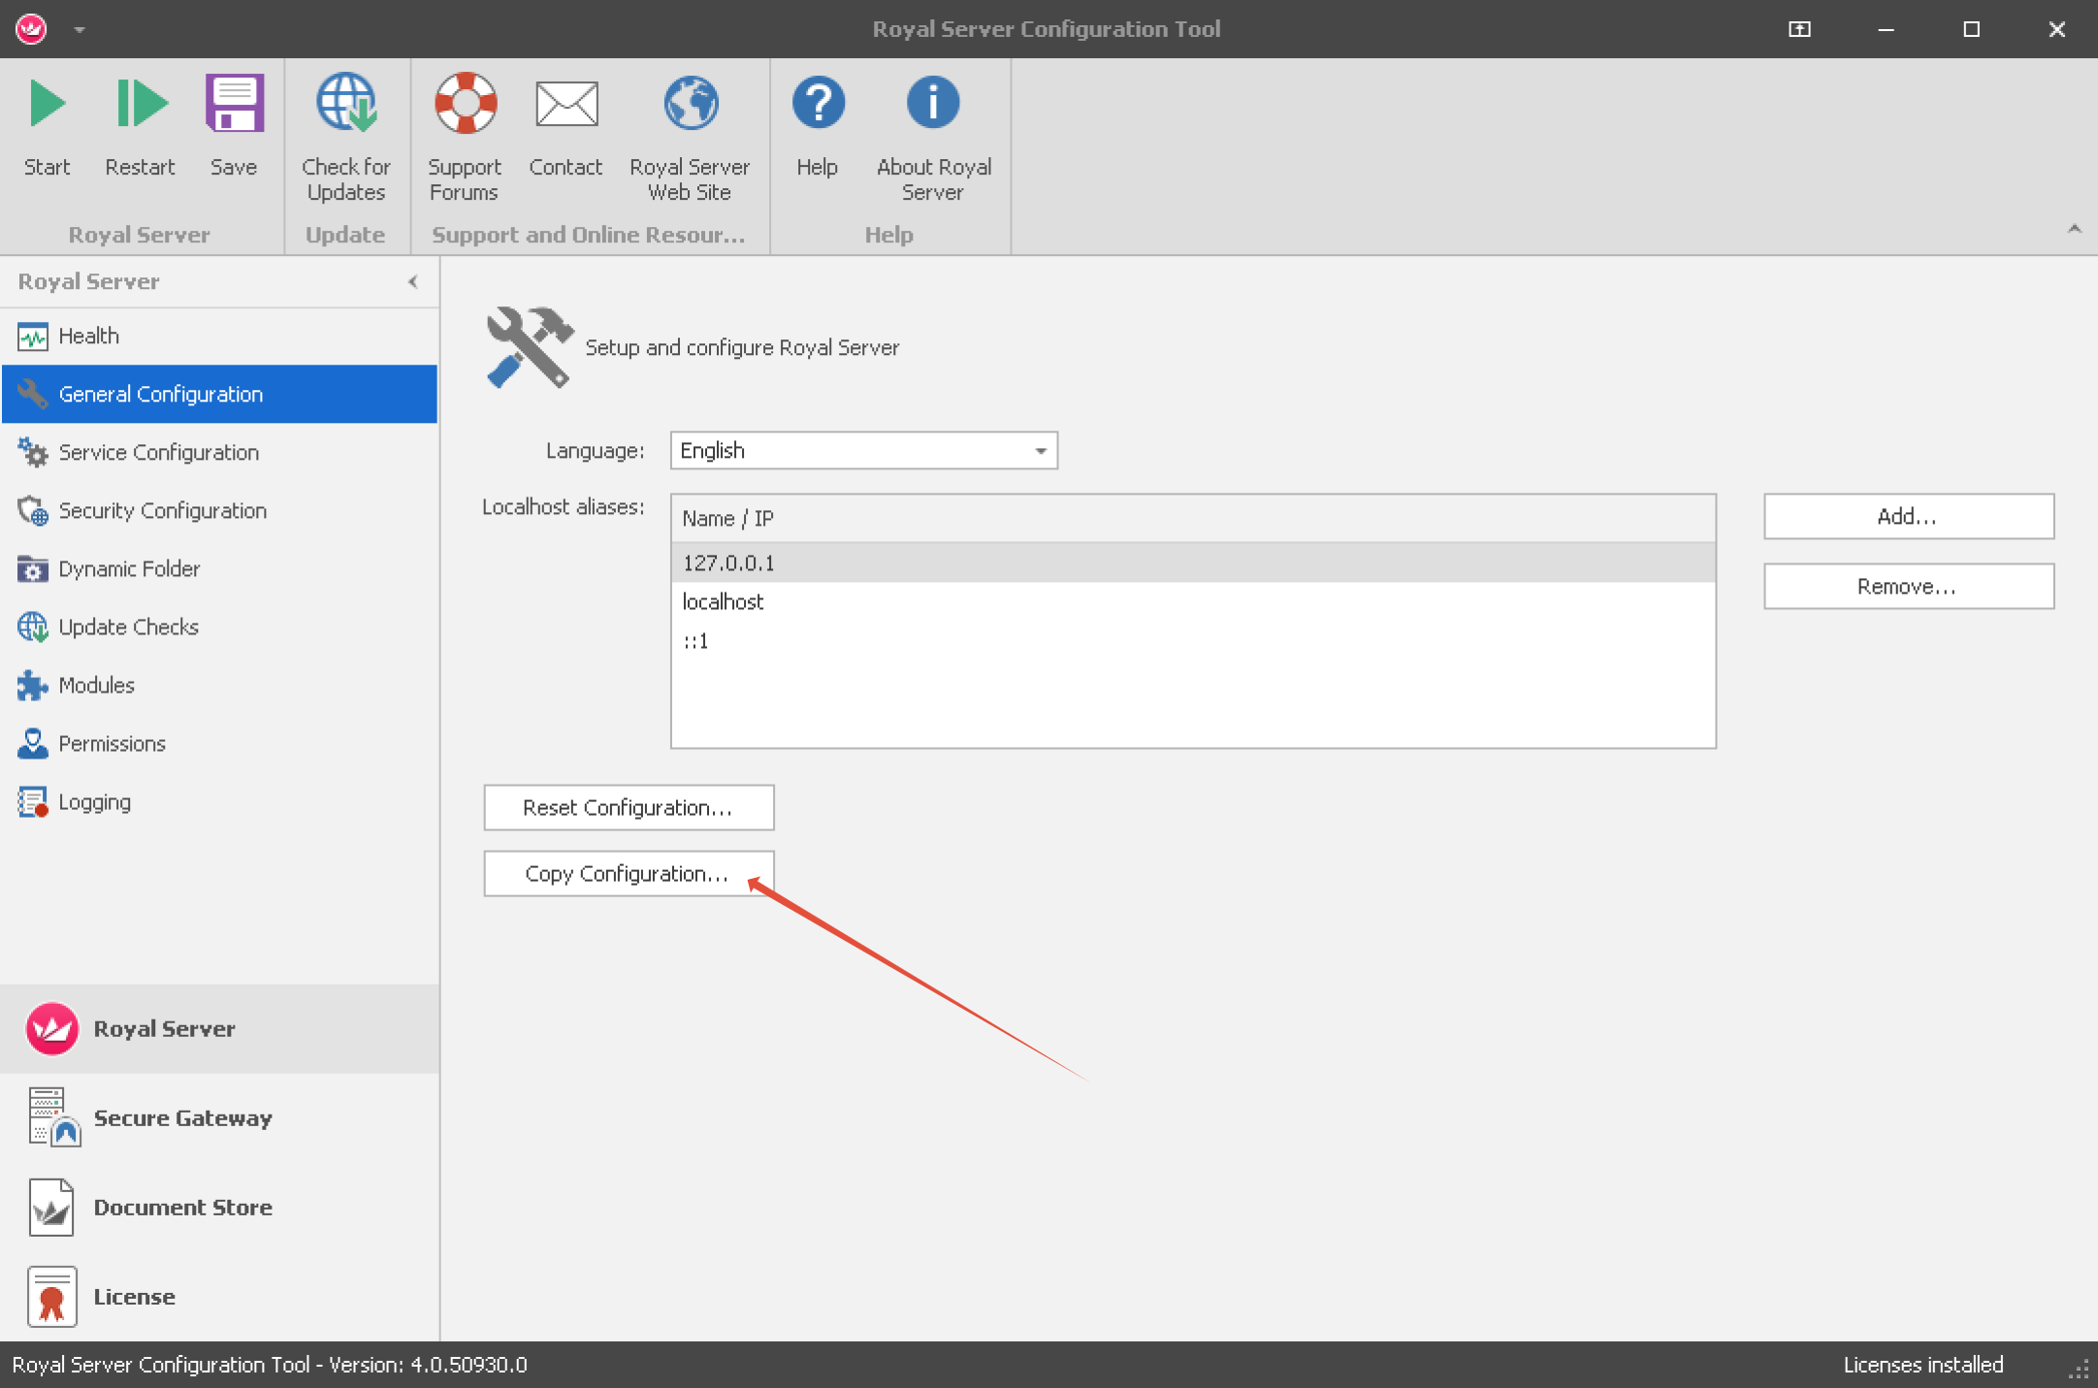Open quick access toolbar dropdown arrow
This screenshot has width=2098, height=1388.
(81, 30)
